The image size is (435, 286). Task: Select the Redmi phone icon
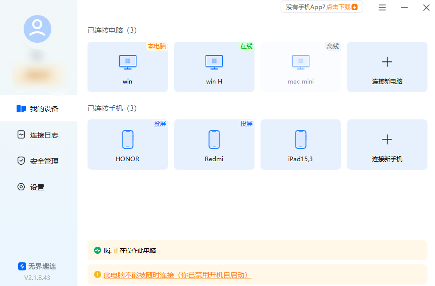click(214, 139)
